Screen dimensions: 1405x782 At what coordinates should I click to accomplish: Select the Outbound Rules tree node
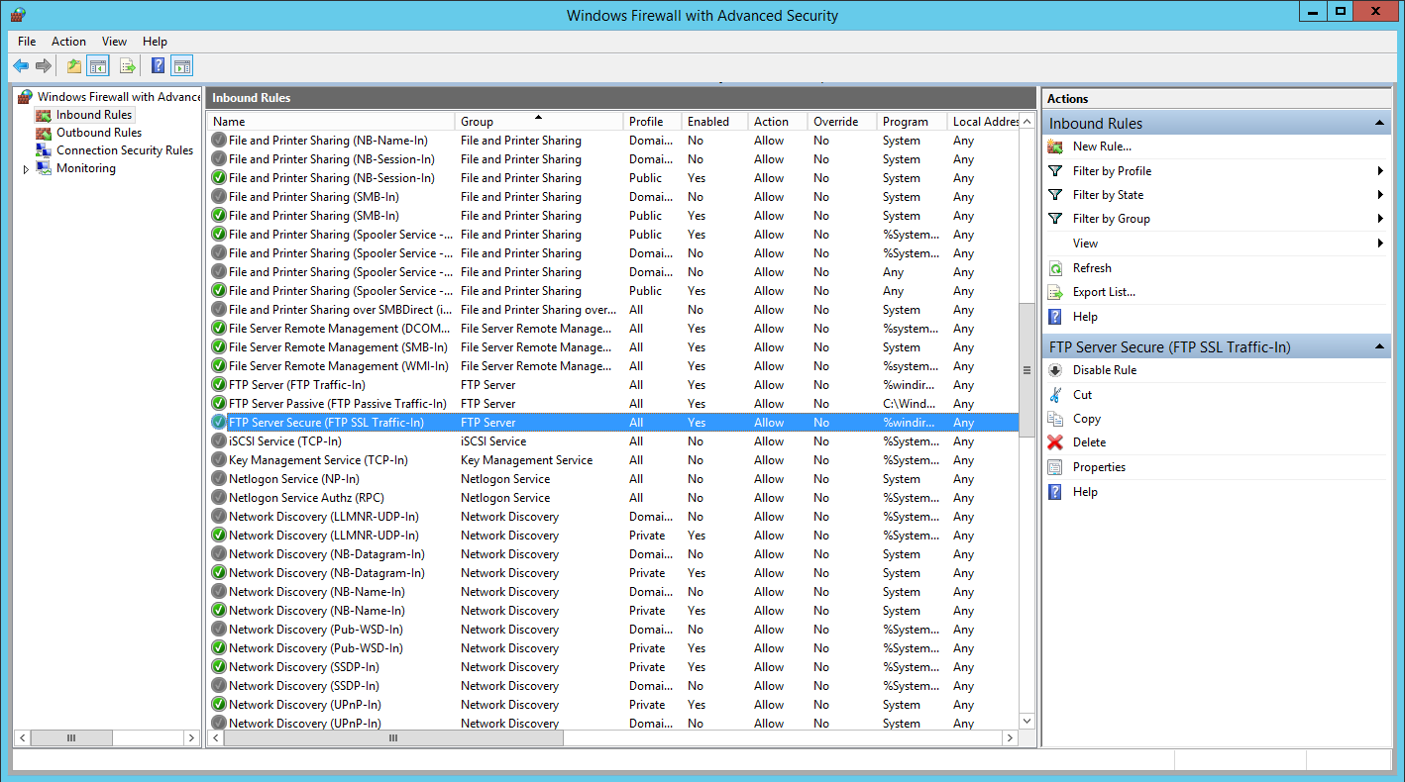tap(98, 133)
